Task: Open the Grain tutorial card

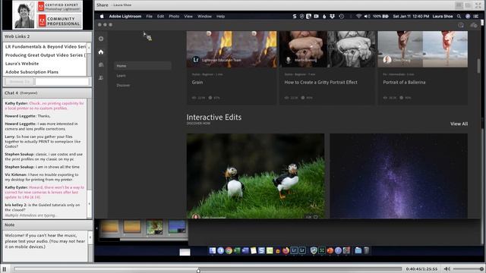Action: 231,67
